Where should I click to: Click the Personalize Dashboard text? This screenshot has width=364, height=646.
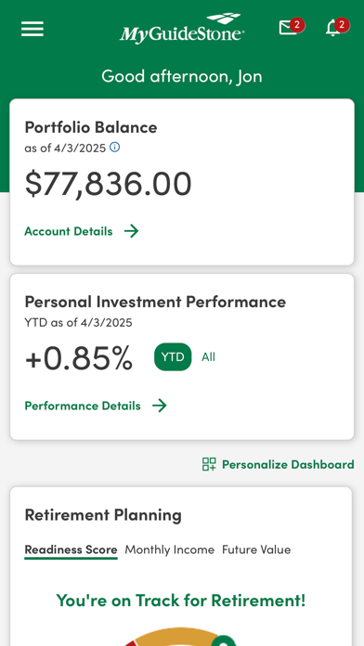(x=288, y=464)
